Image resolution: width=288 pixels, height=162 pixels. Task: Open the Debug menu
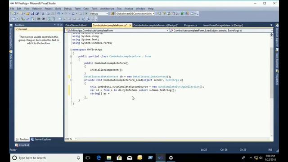[67, 9]
